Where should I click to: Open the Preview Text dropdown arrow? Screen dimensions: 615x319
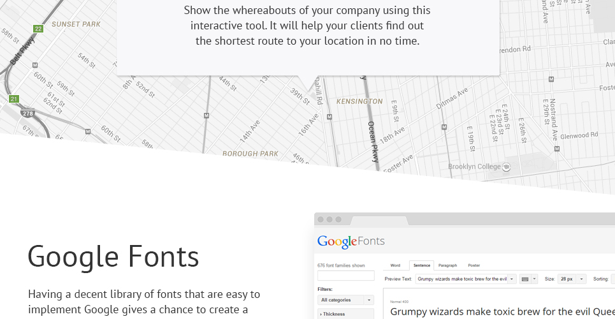[x=512, y=279]
